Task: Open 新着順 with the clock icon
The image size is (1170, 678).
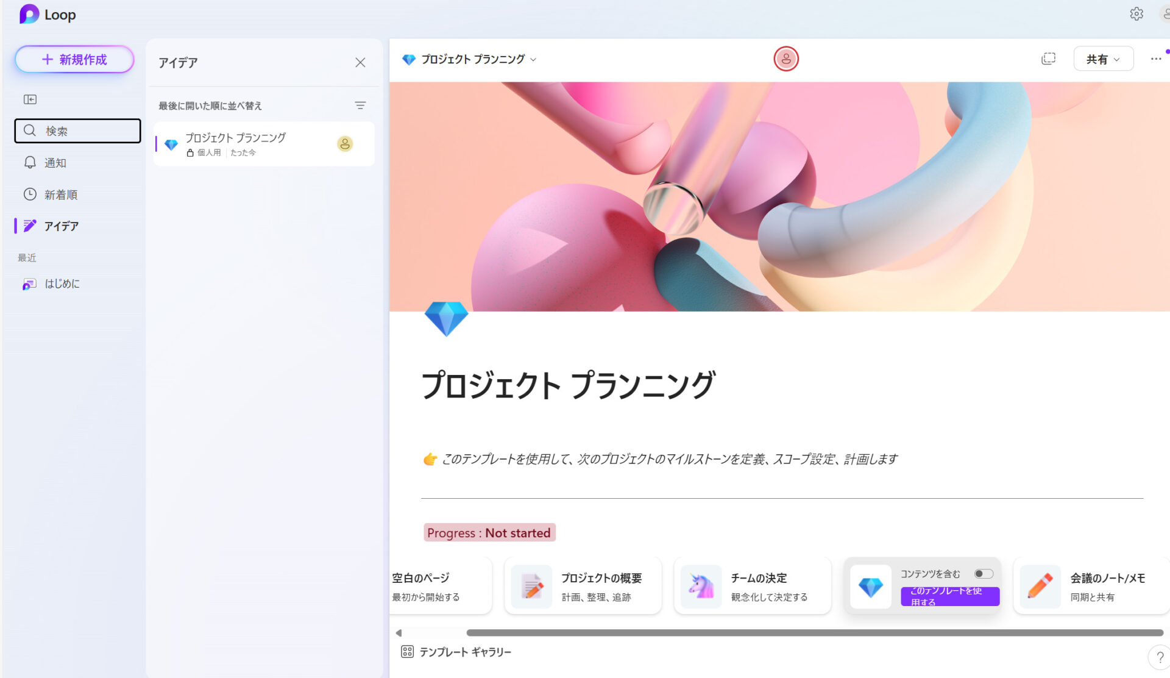Action: [30, 194]
